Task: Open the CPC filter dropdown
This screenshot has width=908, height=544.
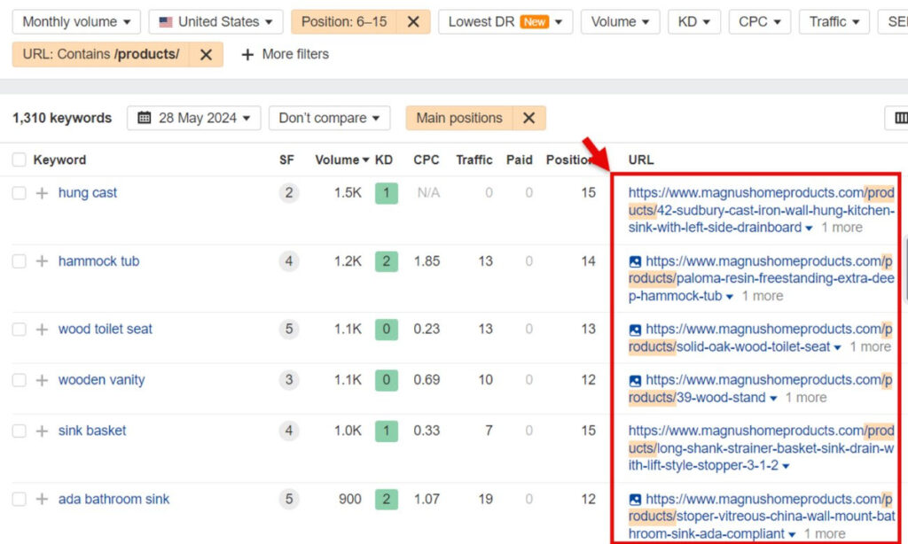Action: (759, 22)
